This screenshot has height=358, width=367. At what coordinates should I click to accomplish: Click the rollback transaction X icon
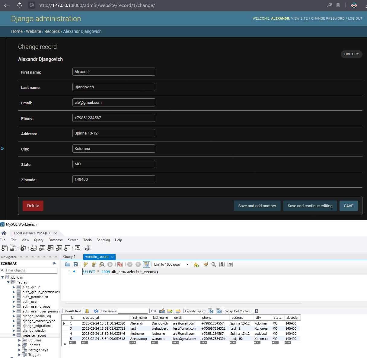(x=138, y=265)
